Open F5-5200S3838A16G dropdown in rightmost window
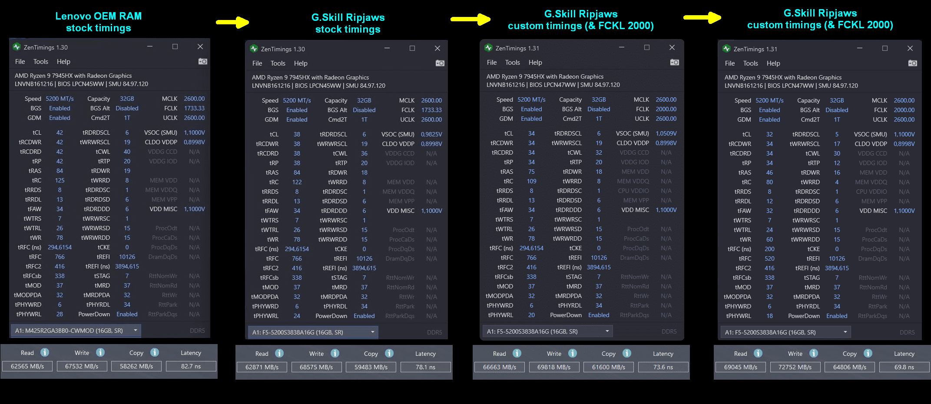 pos(786,332)
